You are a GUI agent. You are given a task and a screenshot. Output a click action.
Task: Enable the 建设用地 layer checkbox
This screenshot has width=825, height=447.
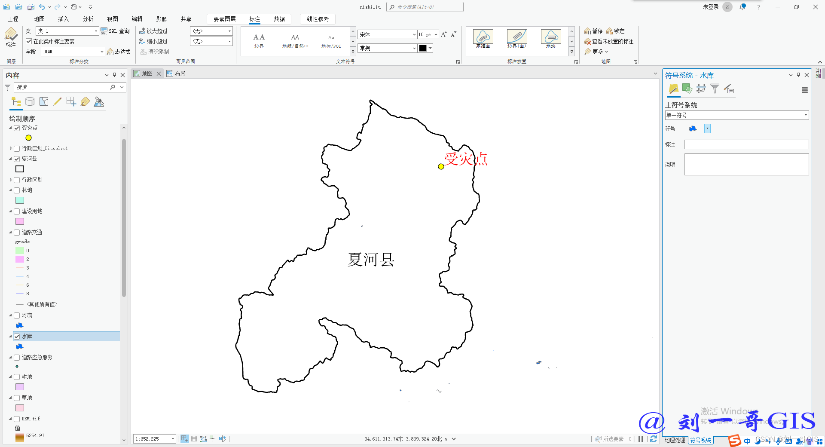tap(17, 211)
